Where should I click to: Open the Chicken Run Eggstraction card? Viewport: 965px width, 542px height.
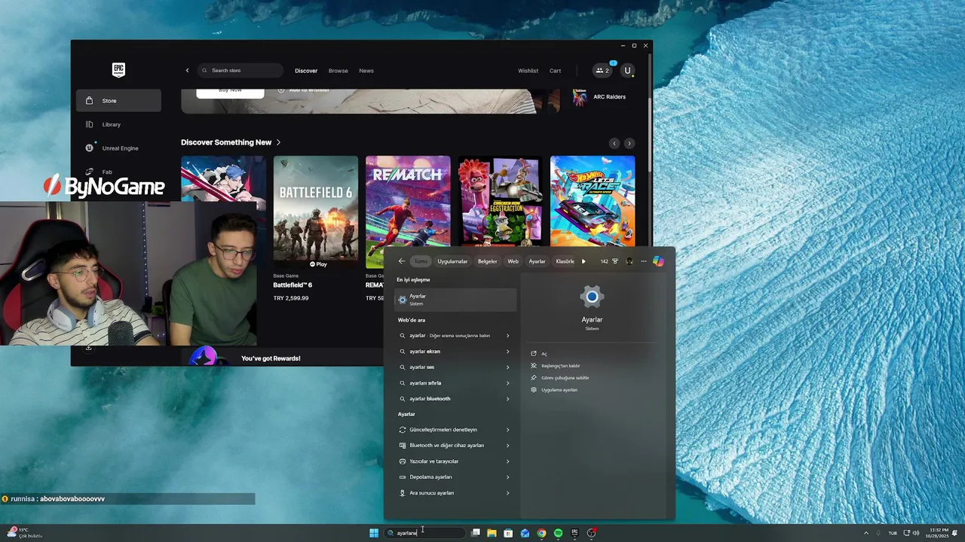(500, 201)
